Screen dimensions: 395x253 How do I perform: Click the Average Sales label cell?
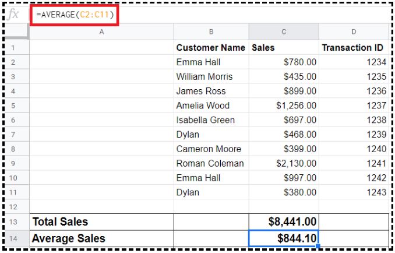[x=101, y=238]
